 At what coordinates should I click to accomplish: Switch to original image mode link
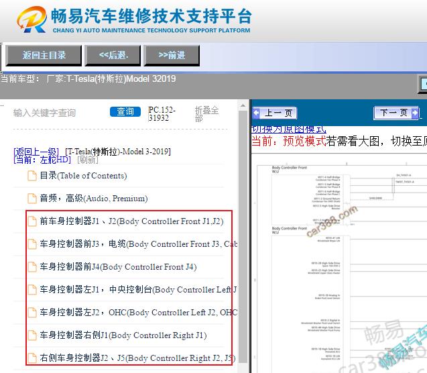coord(288,129)
